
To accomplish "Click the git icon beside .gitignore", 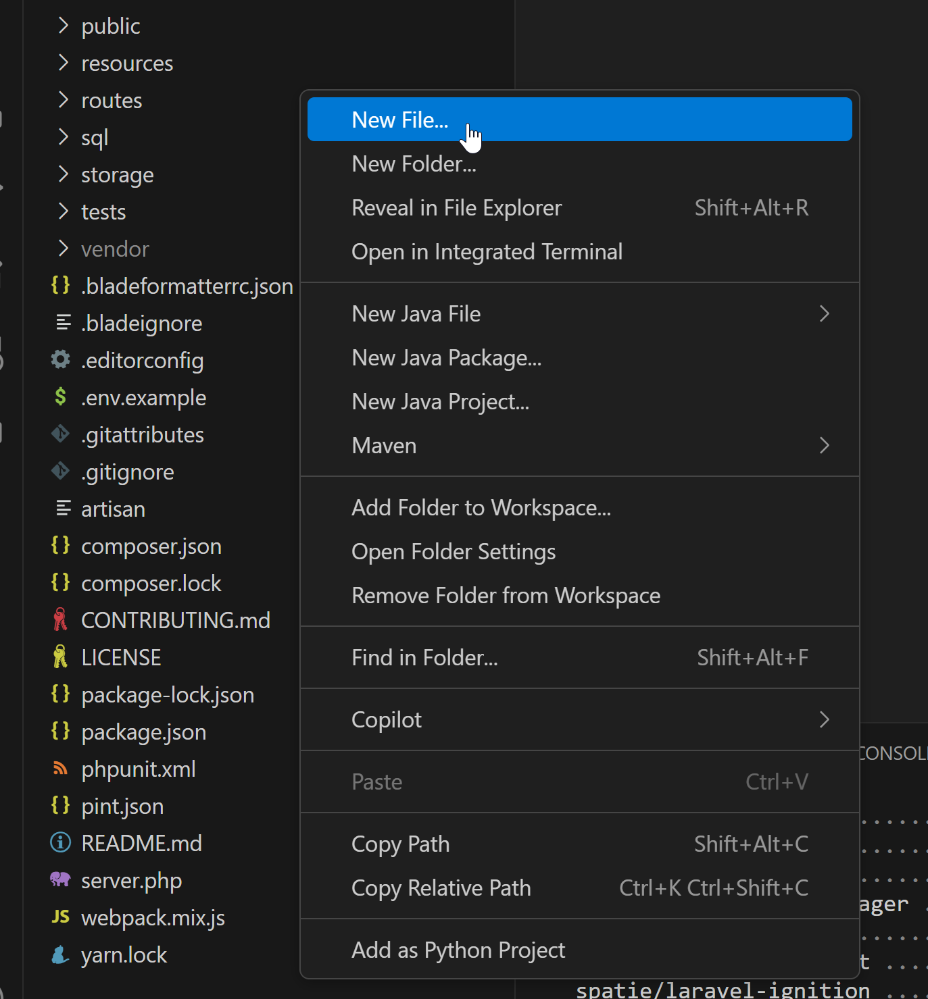I will pyautogui.click(x=61, y=471).
